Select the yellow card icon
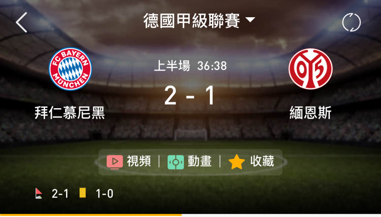The width and height of the screenshot is (381, 217). click(x=83, y=193)
